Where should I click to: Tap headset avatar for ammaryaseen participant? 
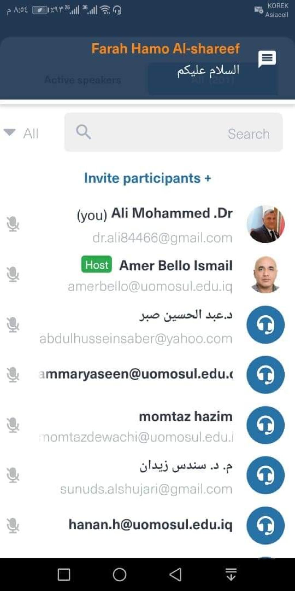265,375
